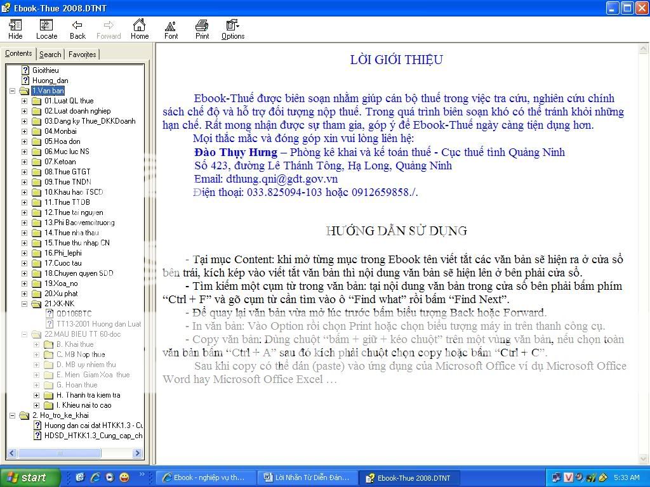Collapse the 2. Ho_tro_ke_khai node
The height and width of the screenshot is (487, 650).
[x=13, y=415]
